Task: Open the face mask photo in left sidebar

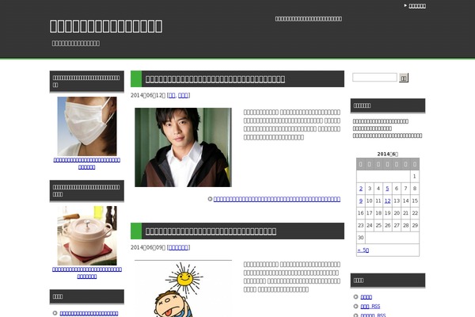Action: pyautogui.click(x=87, y=126)
